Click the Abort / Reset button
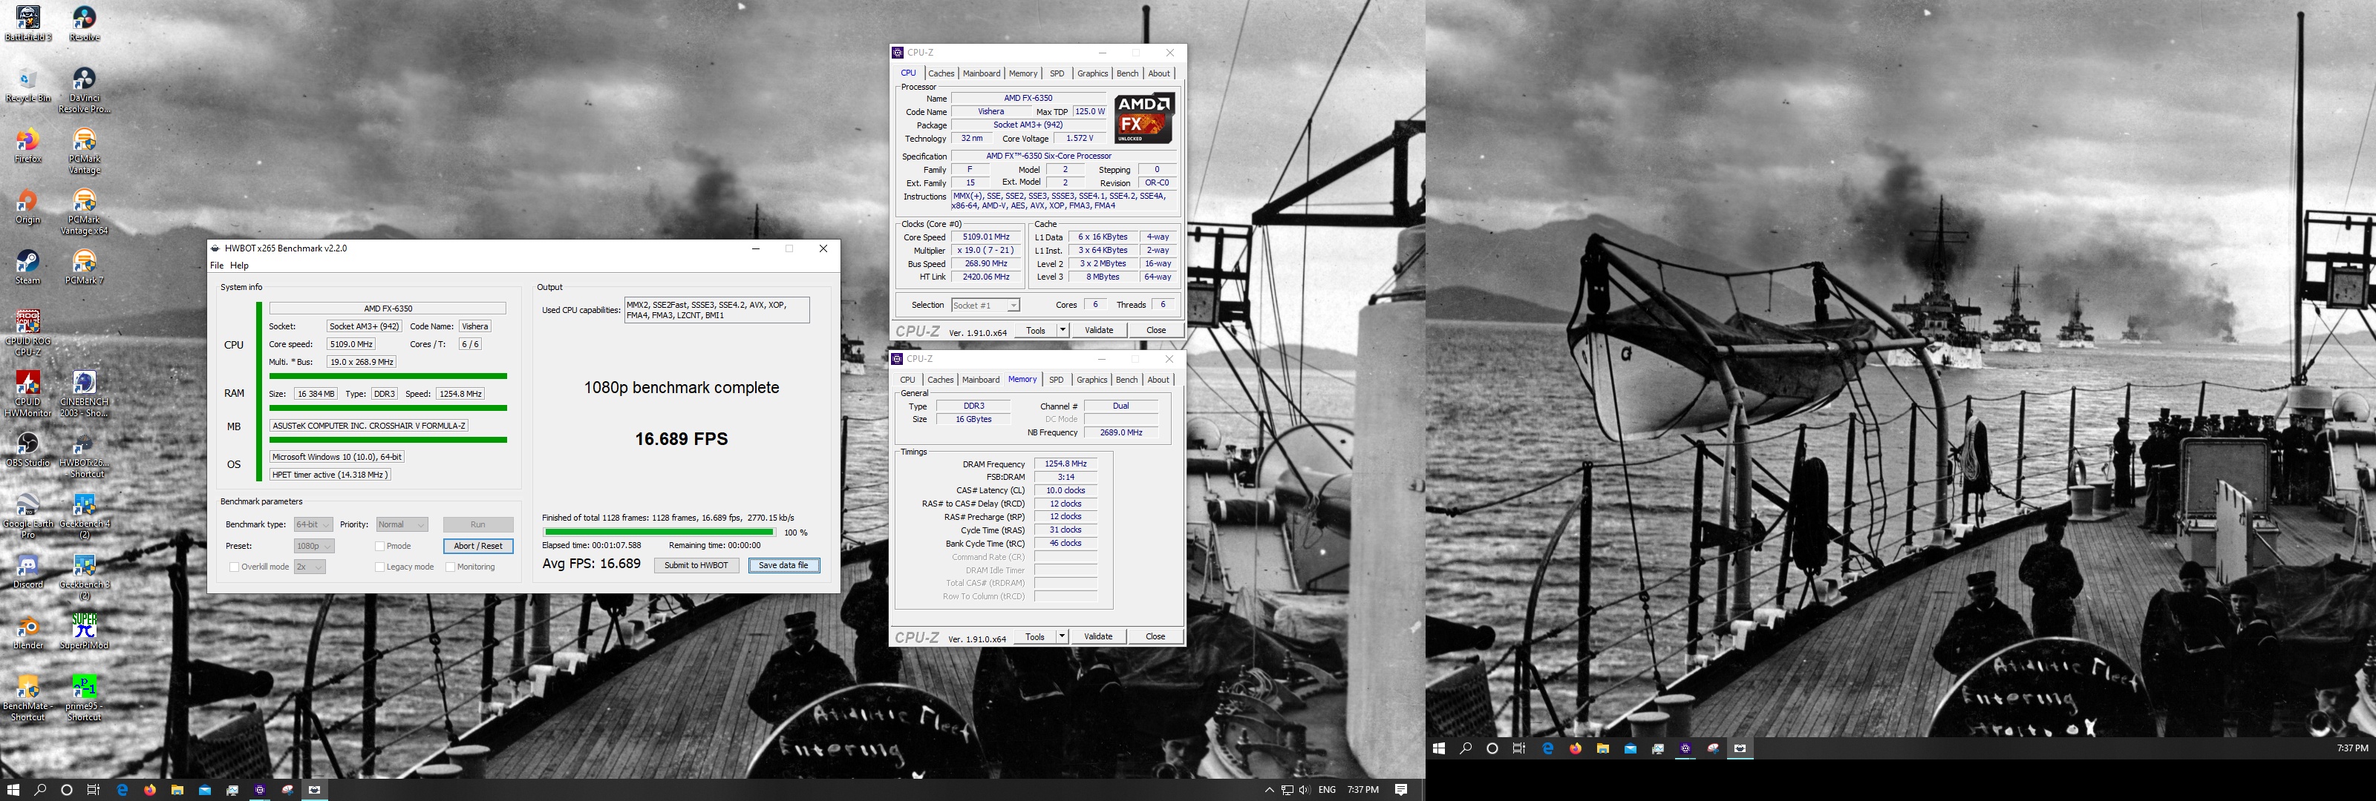Image resolution: width=2376 pixels, height=801 pixels. click(x=477, y=546)
